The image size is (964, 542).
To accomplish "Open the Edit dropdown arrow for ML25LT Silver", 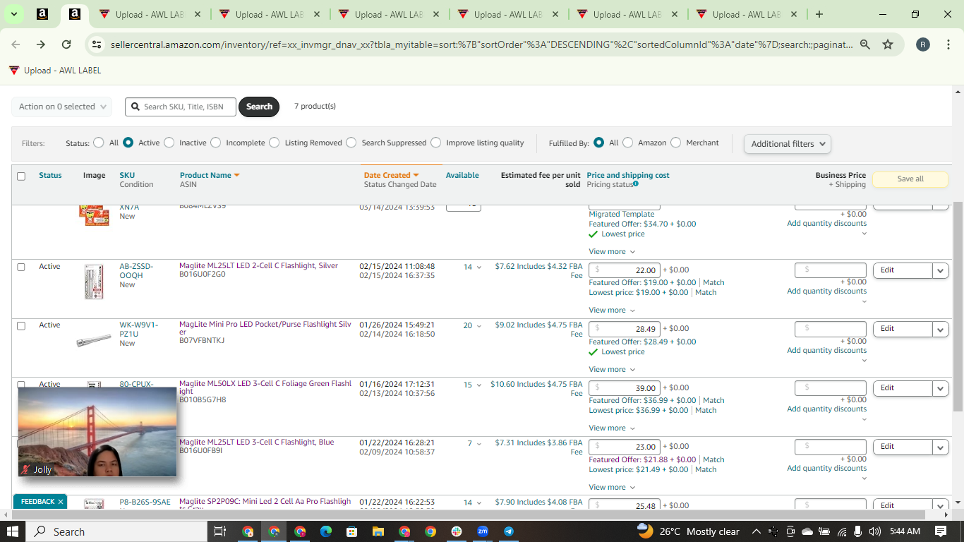I will (941, 270).
